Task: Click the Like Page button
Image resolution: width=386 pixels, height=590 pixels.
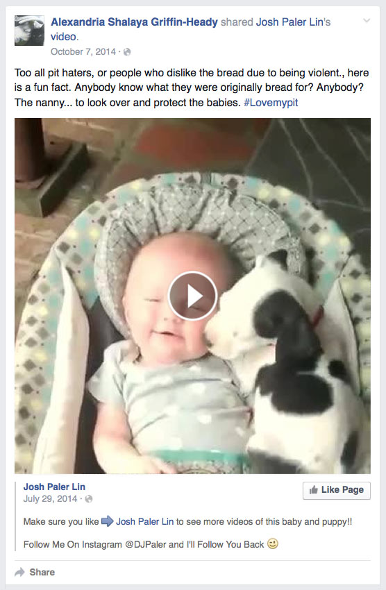Action: (x=336, y=490)
